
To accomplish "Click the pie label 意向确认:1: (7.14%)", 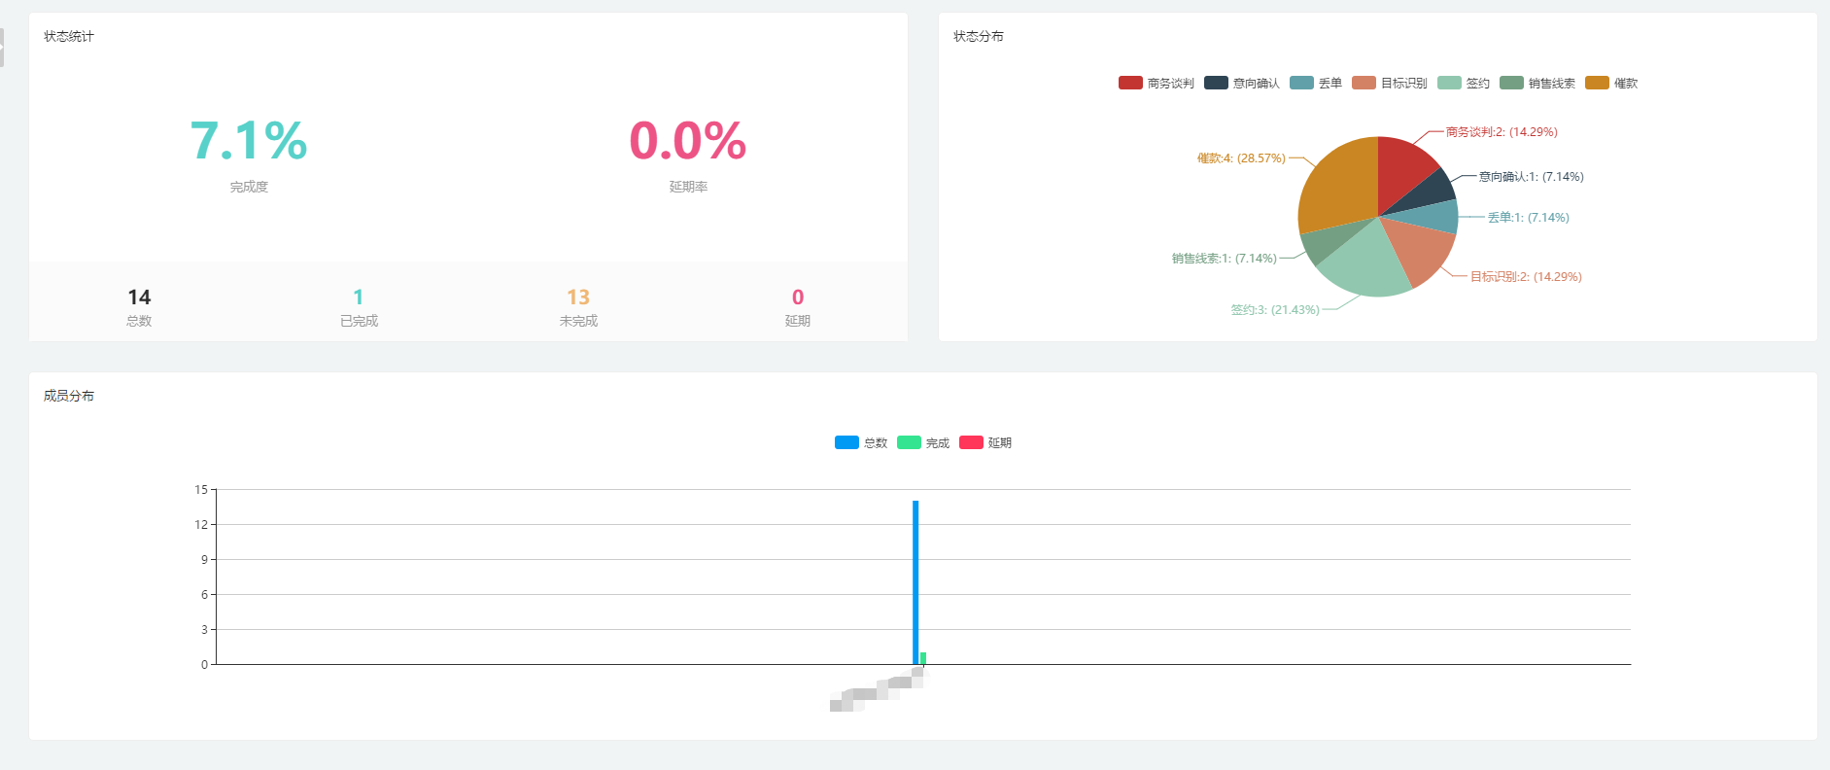I will (x=1532, y=177).
